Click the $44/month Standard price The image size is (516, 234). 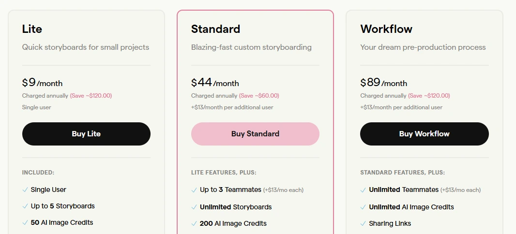tap(215, 83)
